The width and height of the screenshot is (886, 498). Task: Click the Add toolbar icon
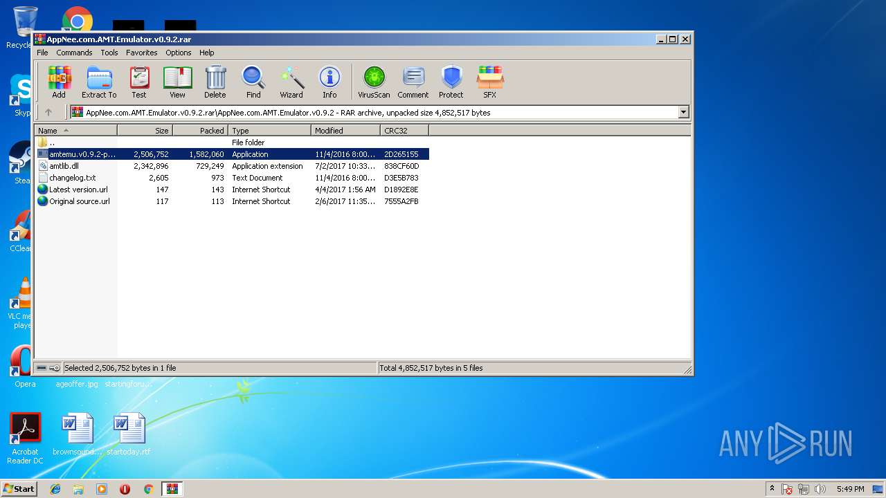point(59,82)
